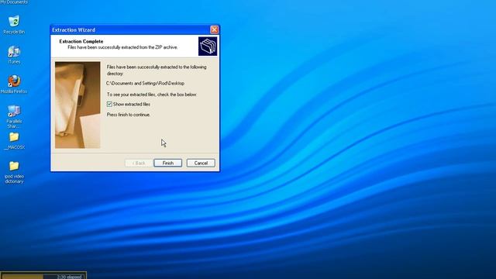Click the Extraction Complete heading
Image resolution: width=496 pixels, height=279 pixels.
[81, 41]
